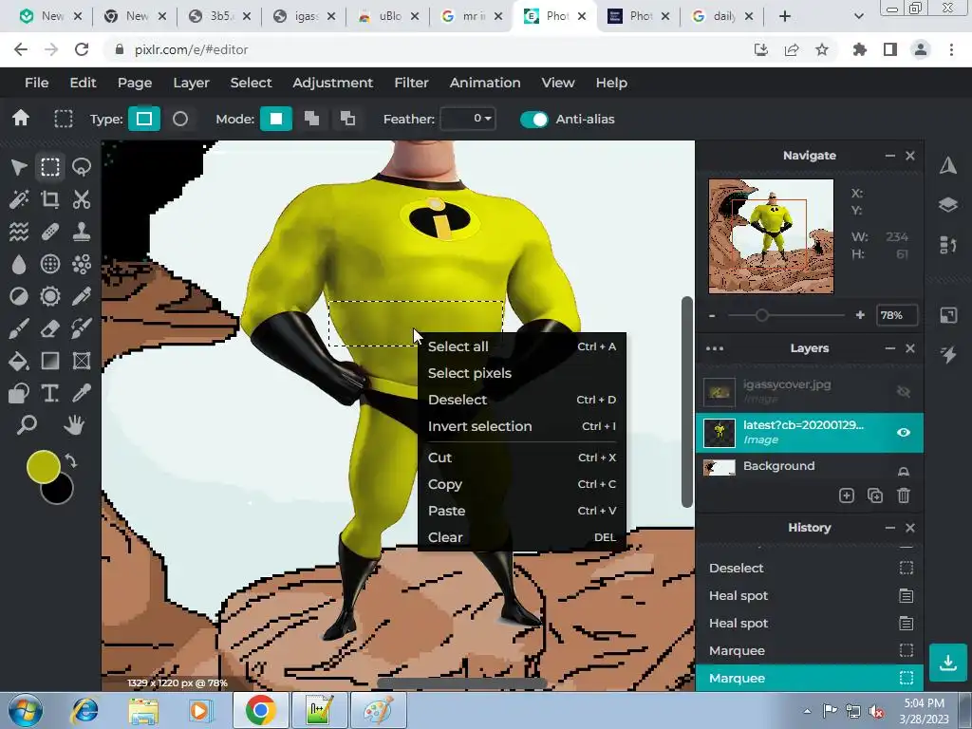Screen dimensions: 972x729
Task: Open the Layer menu
Action: pyautogui.click(x=191, y=83)
